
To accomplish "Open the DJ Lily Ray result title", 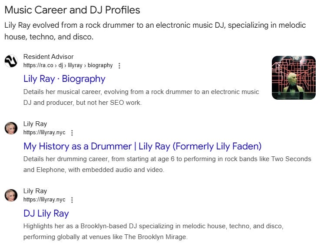I will pyautogui.click(x=46, y=213).
